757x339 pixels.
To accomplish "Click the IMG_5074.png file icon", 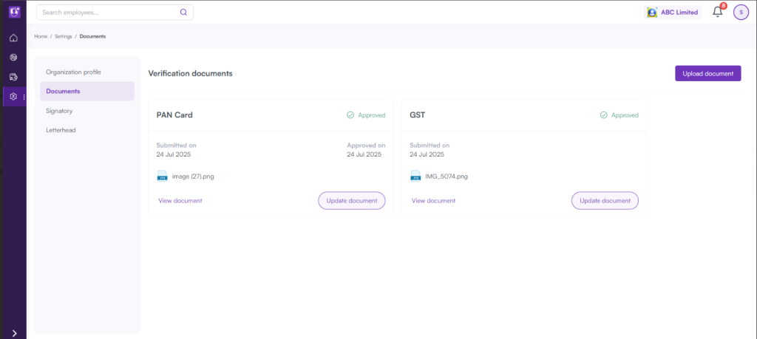I will tap(415, 176).
